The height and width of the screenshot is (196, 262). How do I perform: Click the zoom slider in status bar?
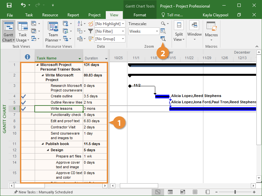(x=235, y=192)
